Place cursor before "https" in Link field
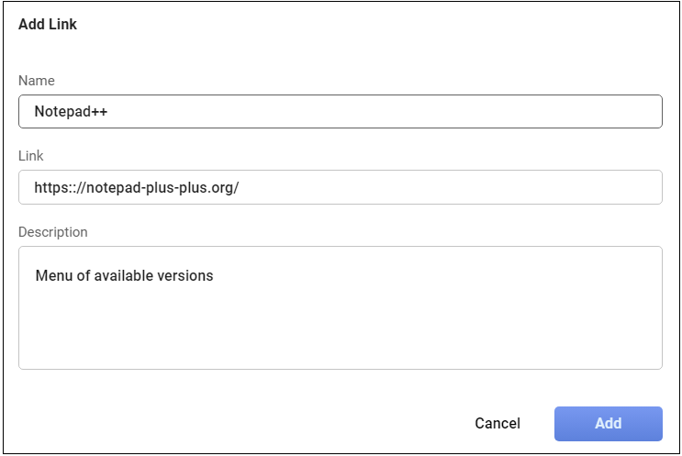The image size is (682, 456). coord(35,187)
